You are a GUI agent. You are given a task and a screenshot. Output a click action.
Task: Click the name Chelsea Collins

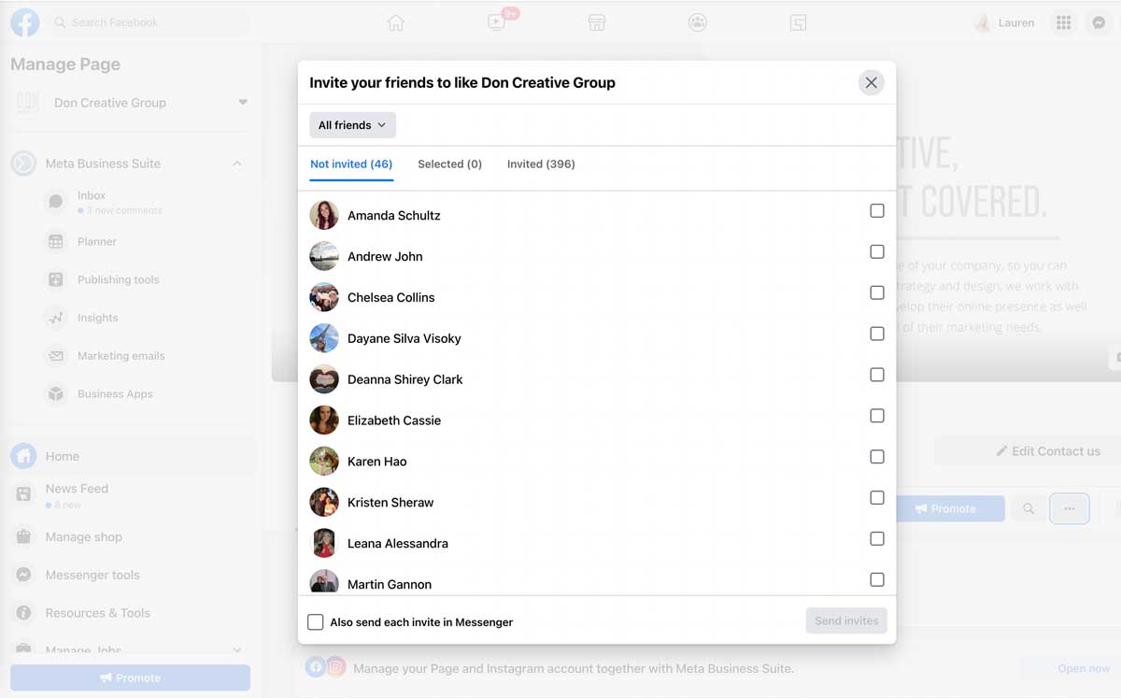pyautogui.click(x=391, y=297)
